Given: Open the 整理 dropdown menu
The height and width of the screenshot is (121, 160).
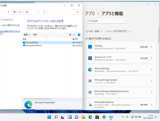Looking at the screenshot, I should pos(27,35).
